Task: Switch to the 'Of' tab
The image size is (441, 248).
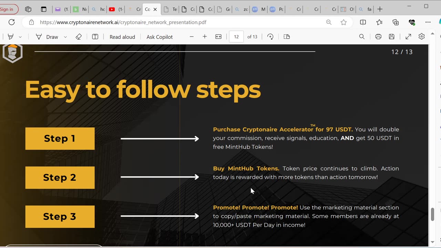Action: tap(347, 9)
